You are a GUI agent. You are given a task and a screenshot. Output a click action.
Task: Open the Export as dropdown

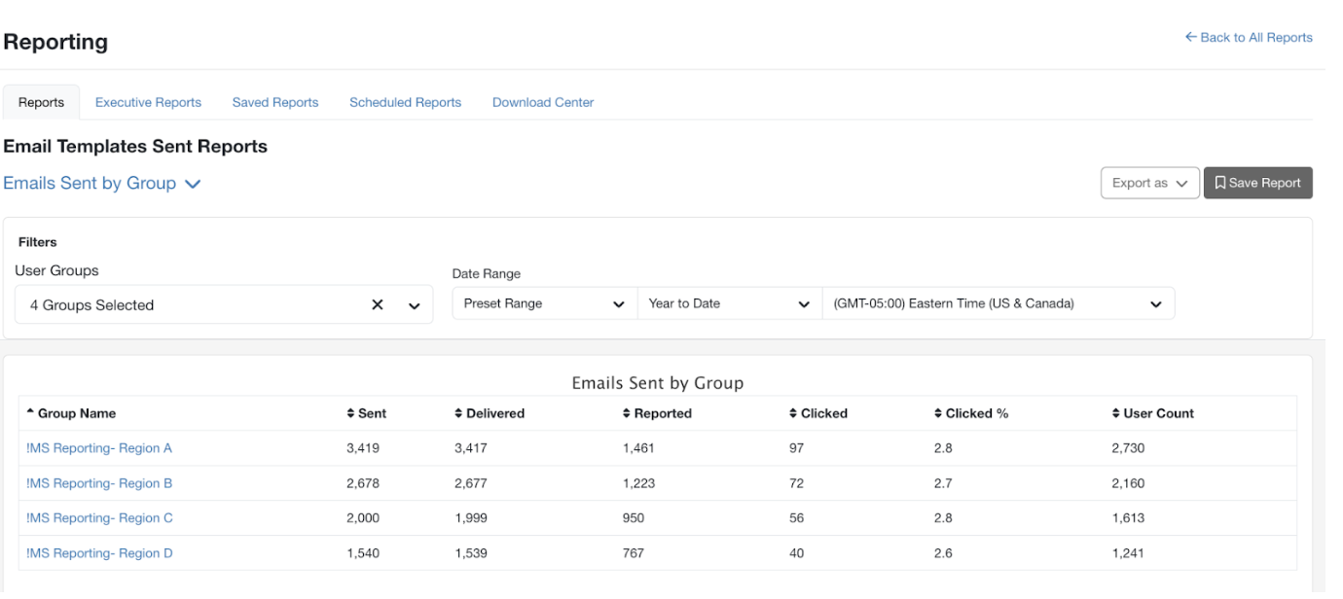click(1149, 182)
